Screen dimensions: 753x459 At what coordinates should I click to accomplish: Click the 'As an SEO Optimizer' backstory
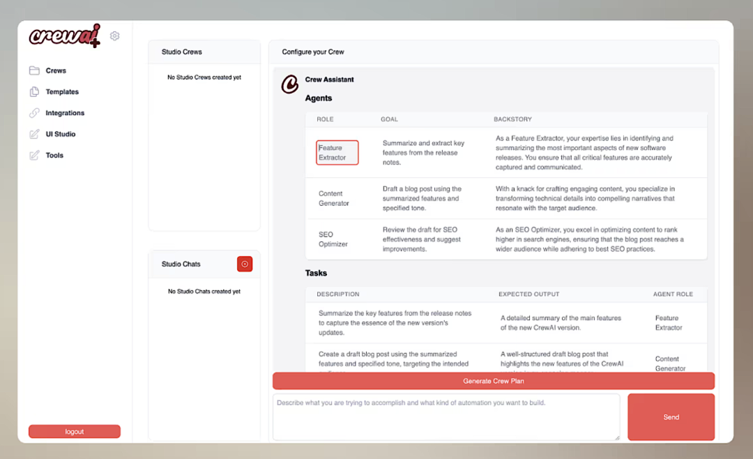pos(590,239)
